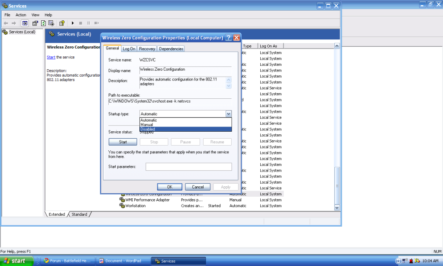Click OK to confirm the properties
The height and width of the screenshot is (266, 443).
coord(169,187)
